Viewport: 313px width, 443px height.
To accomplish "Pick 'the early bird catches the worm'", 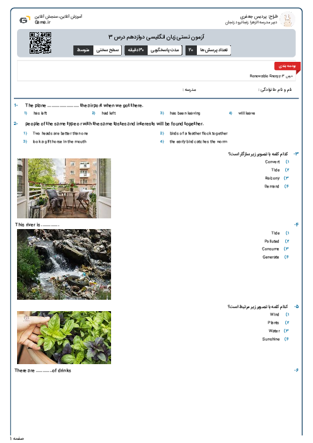I will 198,141.
